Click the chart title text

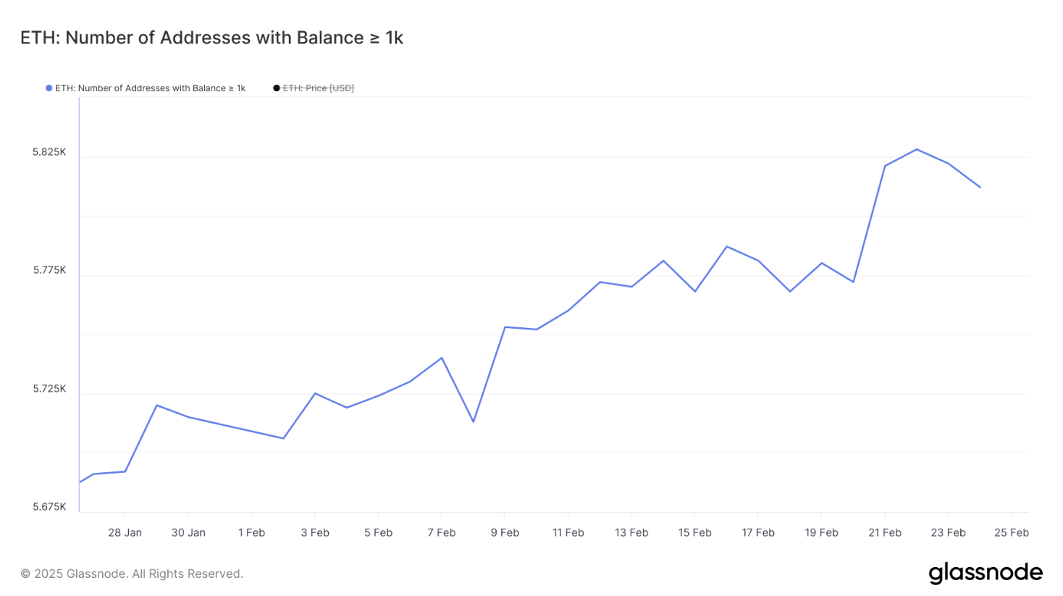click(x=211, y=38)
